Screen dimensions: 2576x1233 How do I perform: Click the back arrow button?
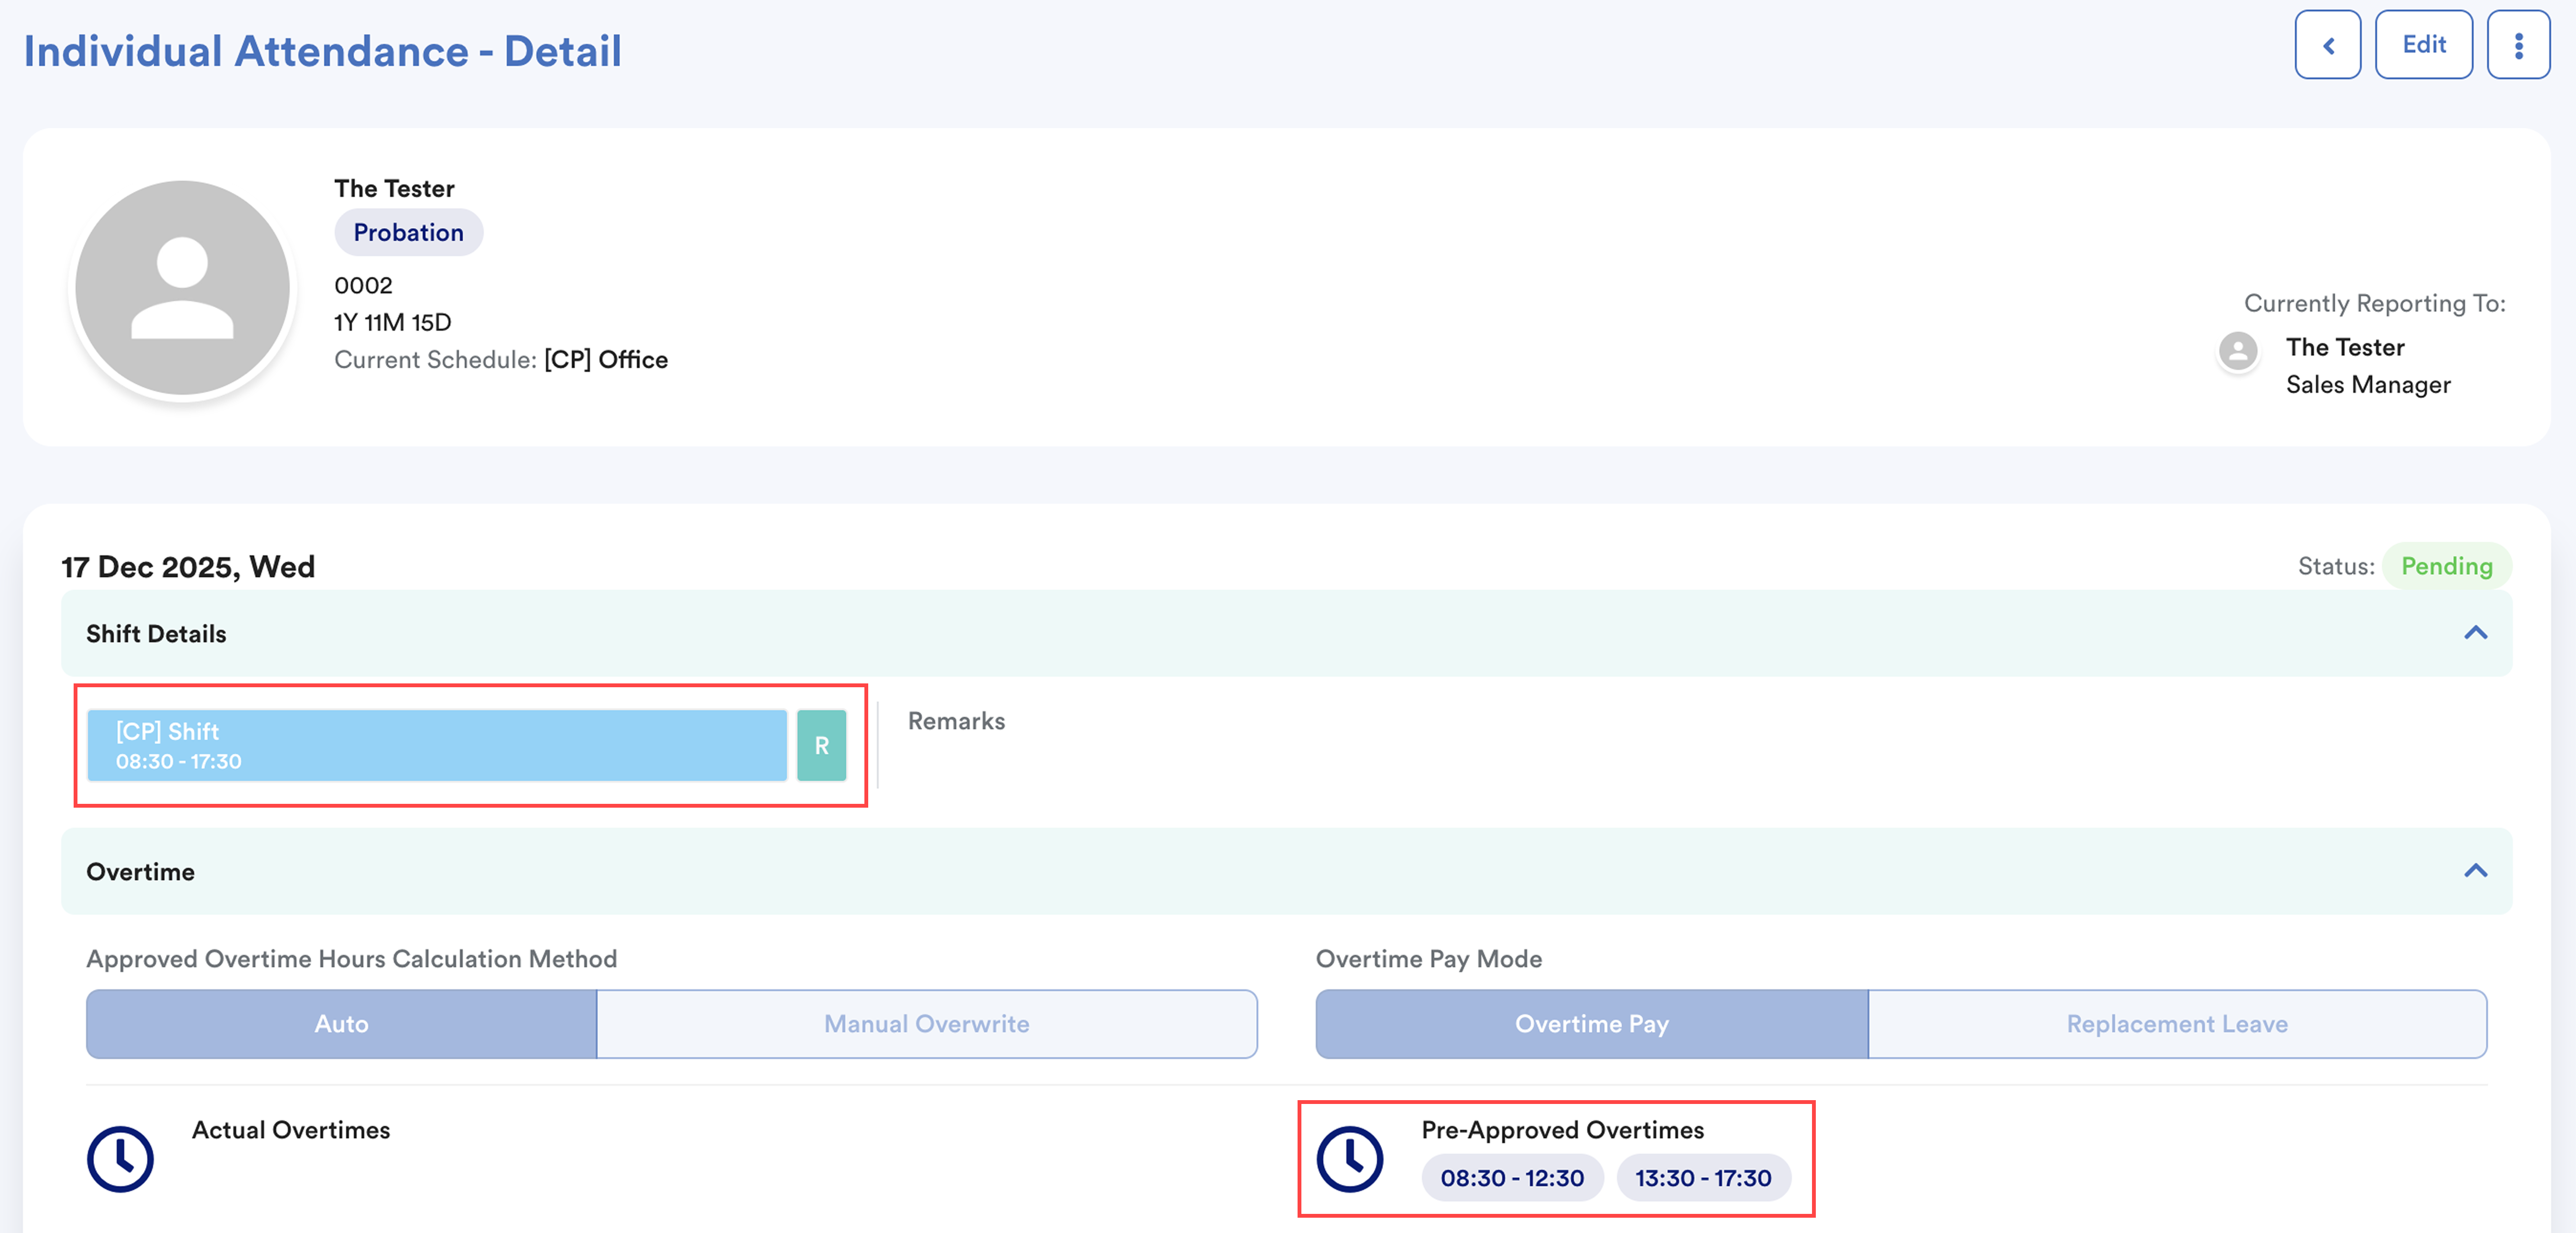[2327, 45]
